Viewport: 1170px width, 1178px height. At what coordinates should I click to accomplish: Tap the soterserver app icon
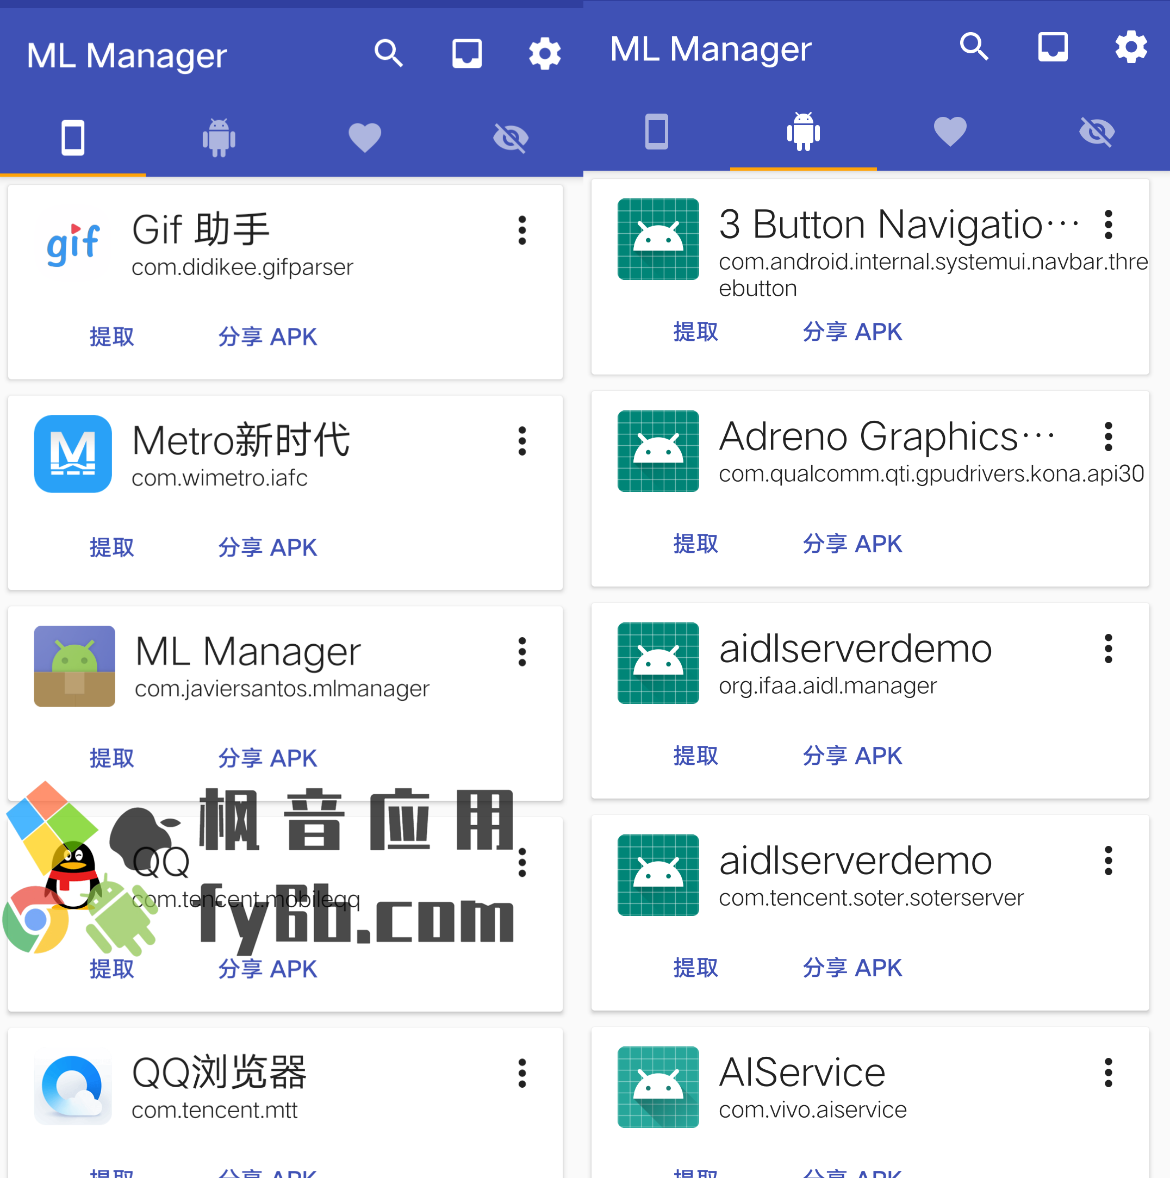(658, 875)
